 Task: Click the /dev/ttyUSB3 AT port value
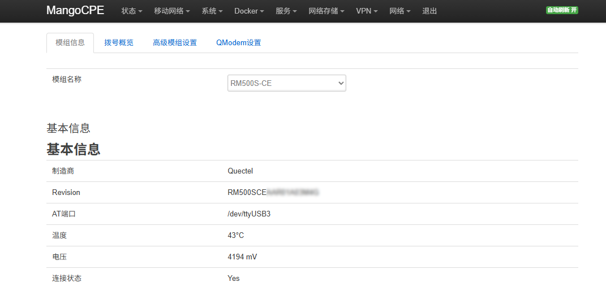pos(249,214)
